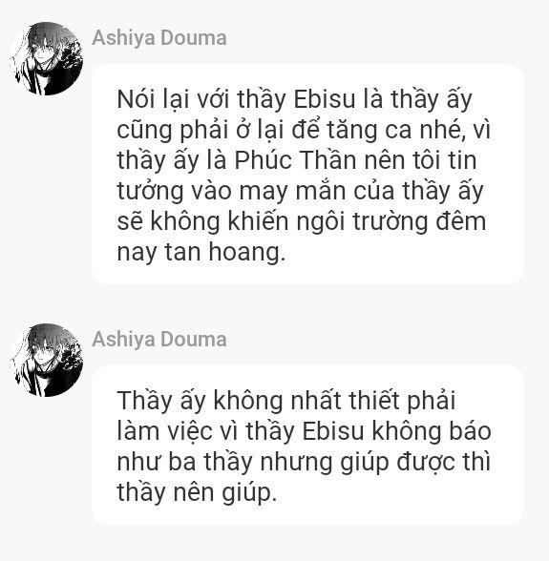The image size is (549, 561).
Task: Click the words 'không báo' in second message
Action: [432, 431]
